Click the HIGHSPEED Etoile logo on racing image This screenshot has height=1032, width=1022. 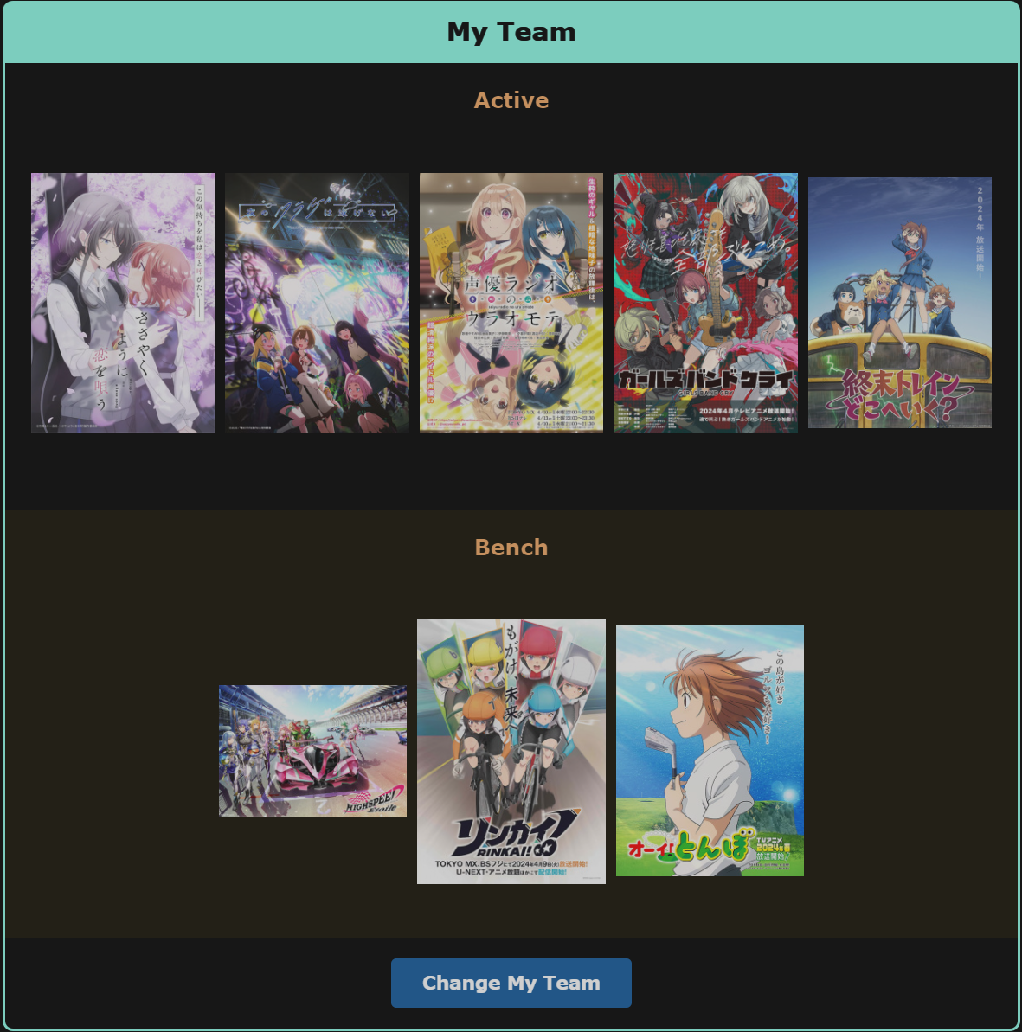tap(374, 801)
